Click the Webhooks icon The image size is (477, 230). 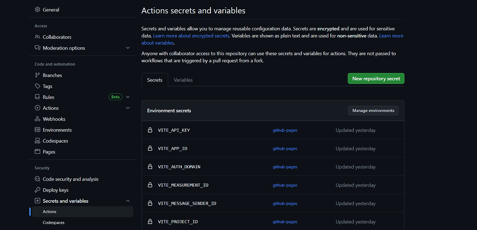point(37,119)
